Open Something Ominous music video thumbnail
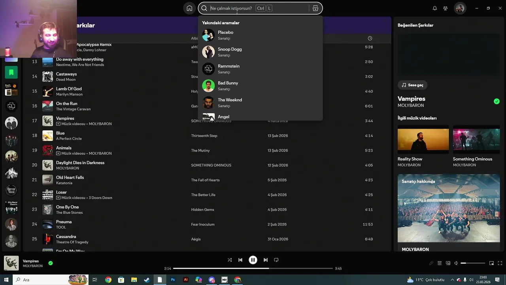Image resolution: width=506 pixels, height=285 pixels. pyautogui.click(x=476, y=139)
